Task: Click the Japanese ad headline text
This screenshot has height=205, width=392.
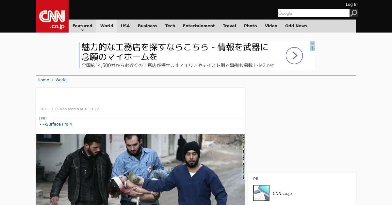Action: click(175, 52)
